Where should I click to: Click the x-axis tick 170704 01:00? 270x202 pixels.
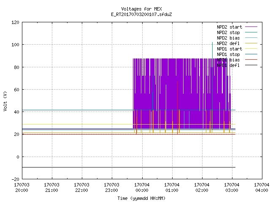click(x=172, y=188)
